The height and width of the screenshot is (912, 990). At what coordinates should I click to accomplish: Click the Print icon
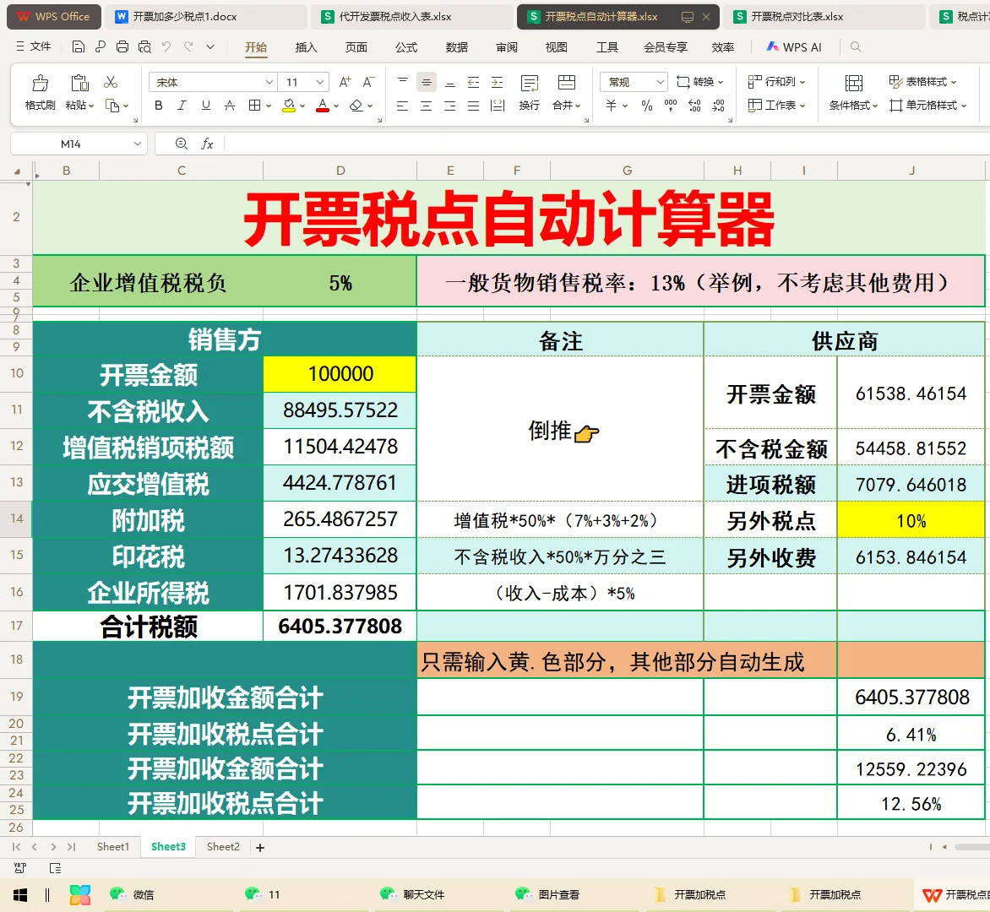click(x=122, y=46)
